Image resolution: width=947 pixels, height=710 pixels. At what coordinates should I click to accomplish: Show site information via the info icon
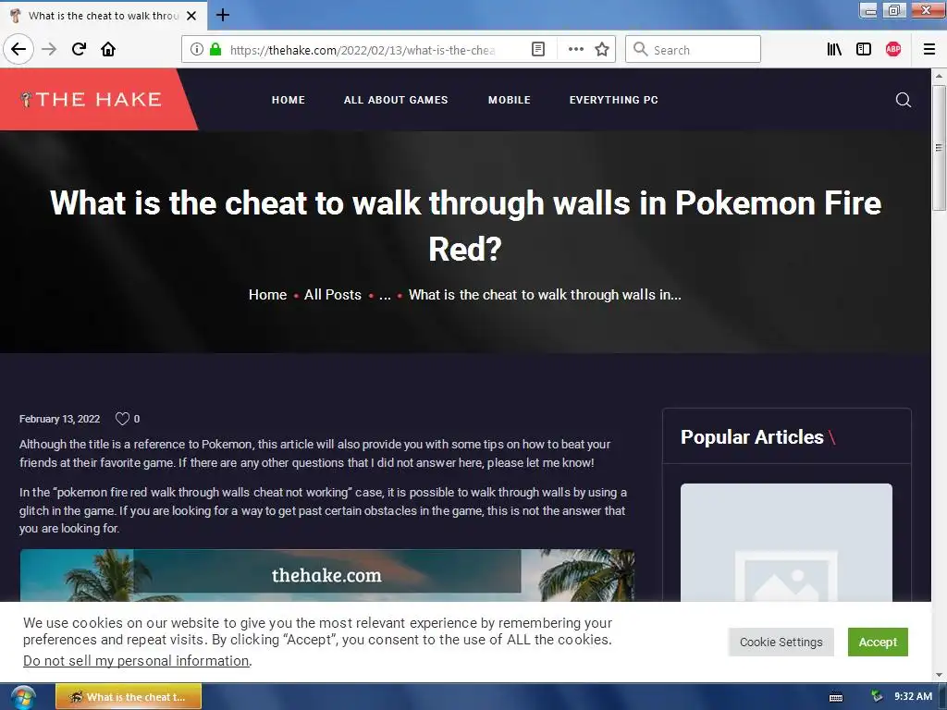point(196,49)
